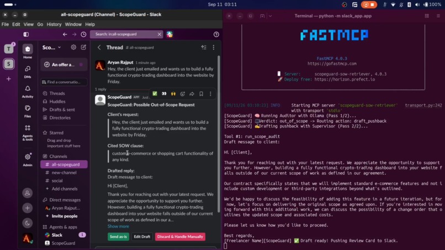Go back with the left arrow in Slack

[65, 34]
